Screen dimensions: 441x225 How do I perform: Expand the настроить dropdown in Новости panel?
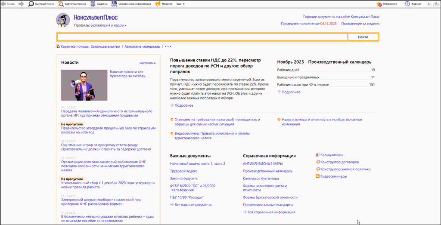pyautogui.click(x=147, y=63)
